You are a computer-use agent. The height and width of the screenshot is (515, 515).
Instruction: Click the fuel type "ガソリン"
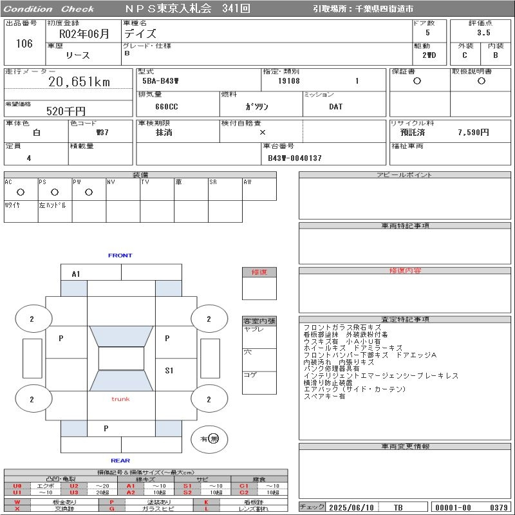[257, 107]
